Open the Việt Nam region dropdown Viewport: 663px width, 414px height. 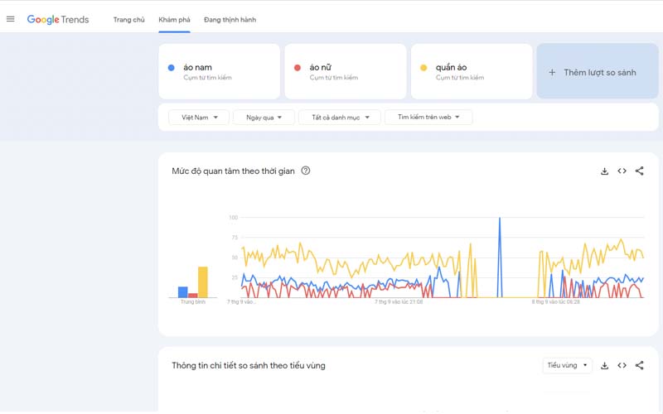pyautogui.click(x=199, y=118)
